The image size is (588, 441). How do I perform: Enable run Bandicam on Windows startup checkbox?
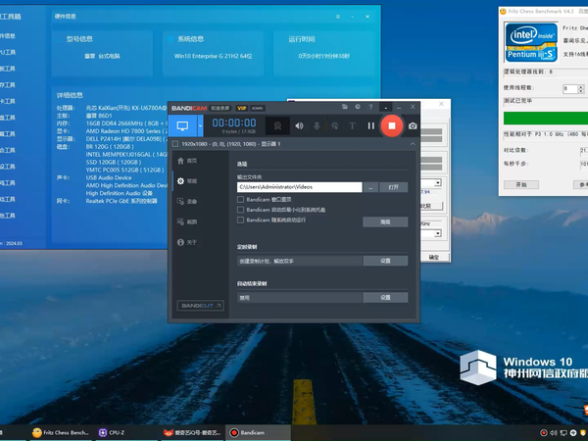pyautogui.click(x=241, y=220)
